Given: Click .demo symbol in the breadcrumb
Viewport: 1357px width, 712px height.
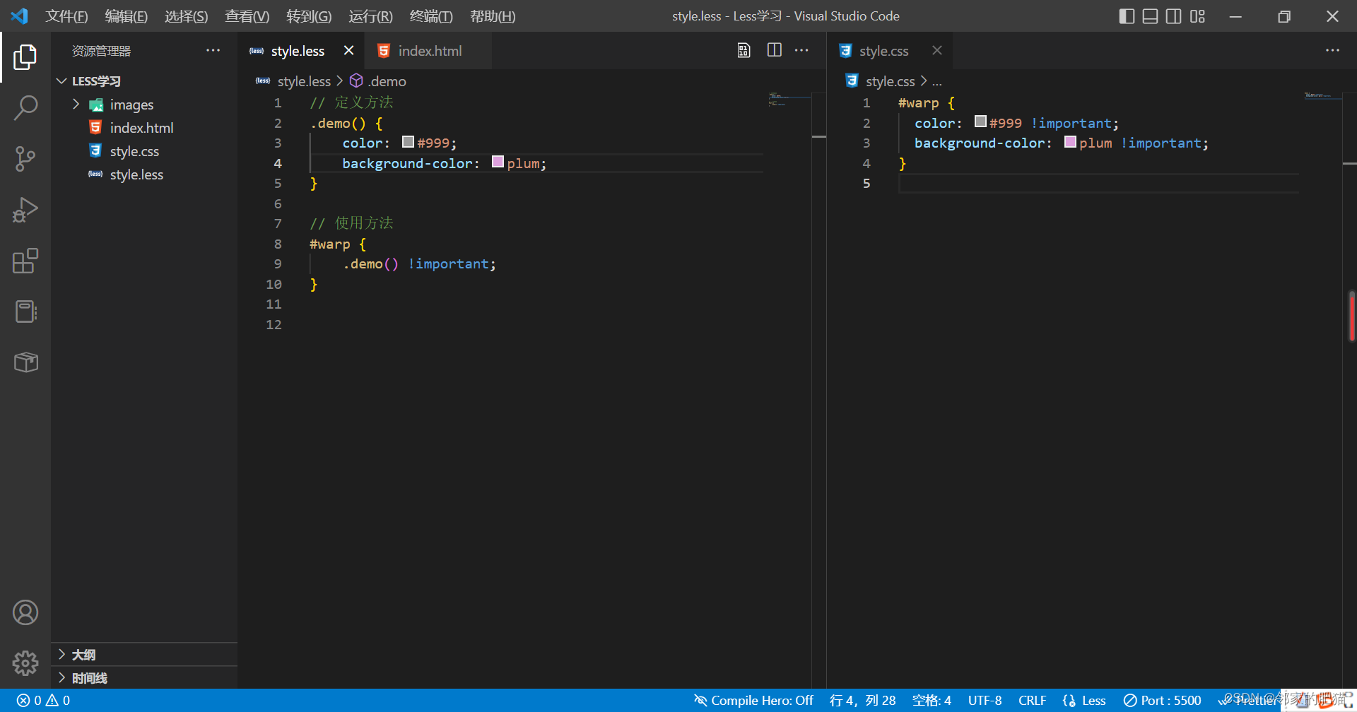Looking at the screenshot, I should (x=387, y=81).
